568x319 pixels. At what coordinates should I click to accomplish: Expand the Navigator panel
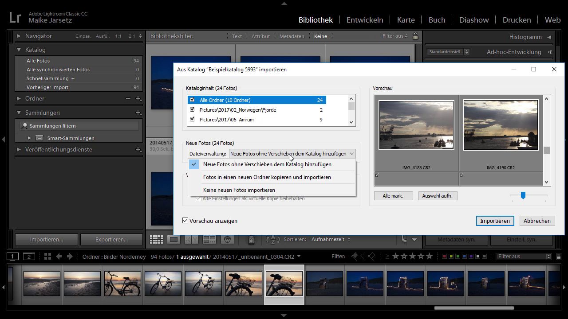click(x=19, y=36)
